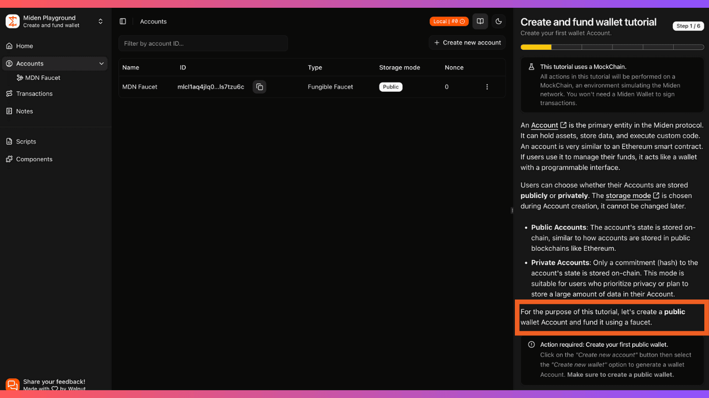
Task: Click Create new account button
Action: point(467,42)
